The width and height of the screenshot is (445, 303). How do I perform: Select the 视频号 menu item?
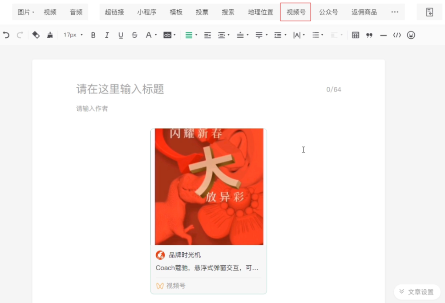(x=296, y=12)
